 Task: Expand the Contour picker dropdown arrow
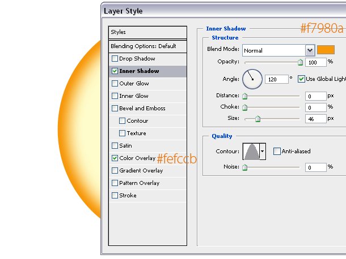click(x=263, y=151)
